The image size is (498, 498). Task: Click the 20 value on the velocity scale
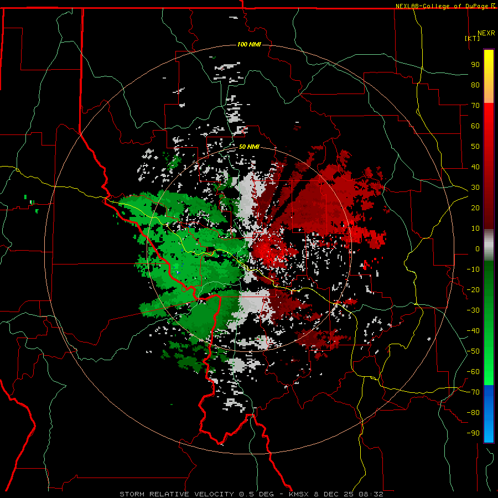click(x=475, y=208)
